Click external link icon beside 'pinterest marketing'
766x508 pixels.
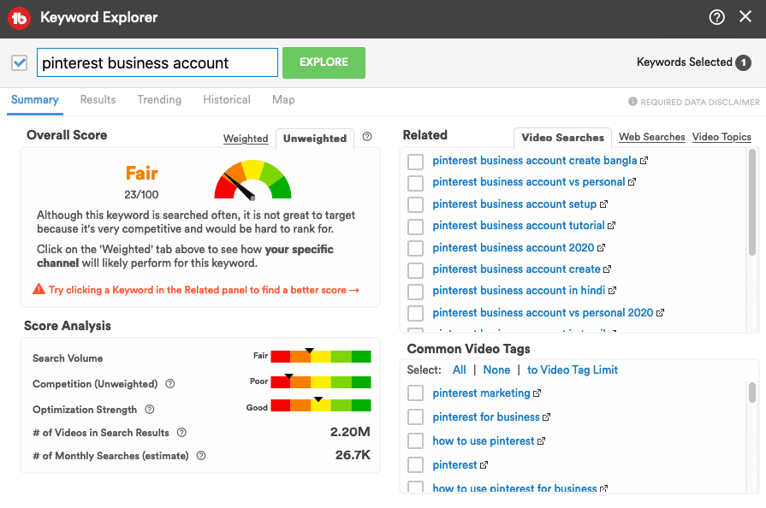[x=537, y=393]
